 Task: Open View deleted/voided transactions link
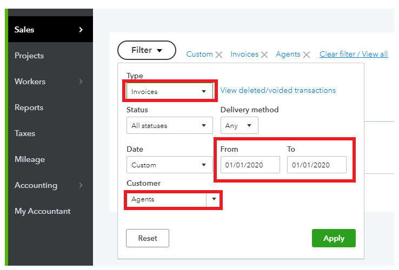tap(278, 90)
